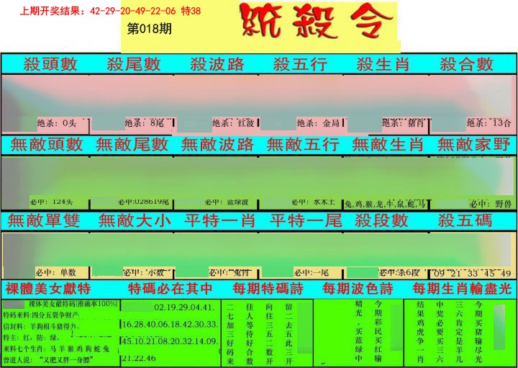Select the 殺尾數 header cell
This screenshot has height=368, width=518.
pyautogui.click(x=133, y=64)
